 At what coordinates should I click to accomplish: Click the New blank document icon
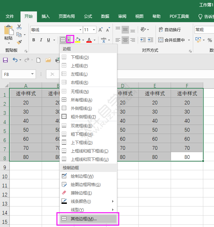pos(38,60)
